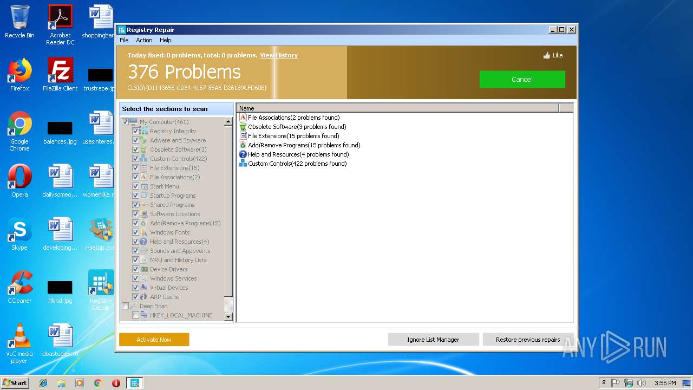Launch Internet Explorer from taskbar
This screenshot has width=693, height=390.
point(43,383)
